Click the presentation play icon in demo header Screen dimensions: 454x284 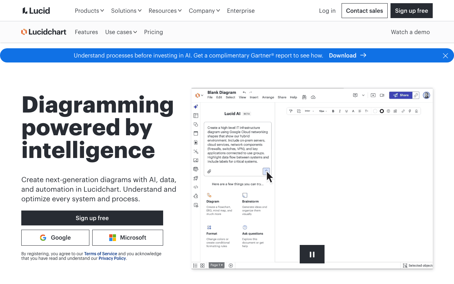pyautogui.click(x=373, y=95)
